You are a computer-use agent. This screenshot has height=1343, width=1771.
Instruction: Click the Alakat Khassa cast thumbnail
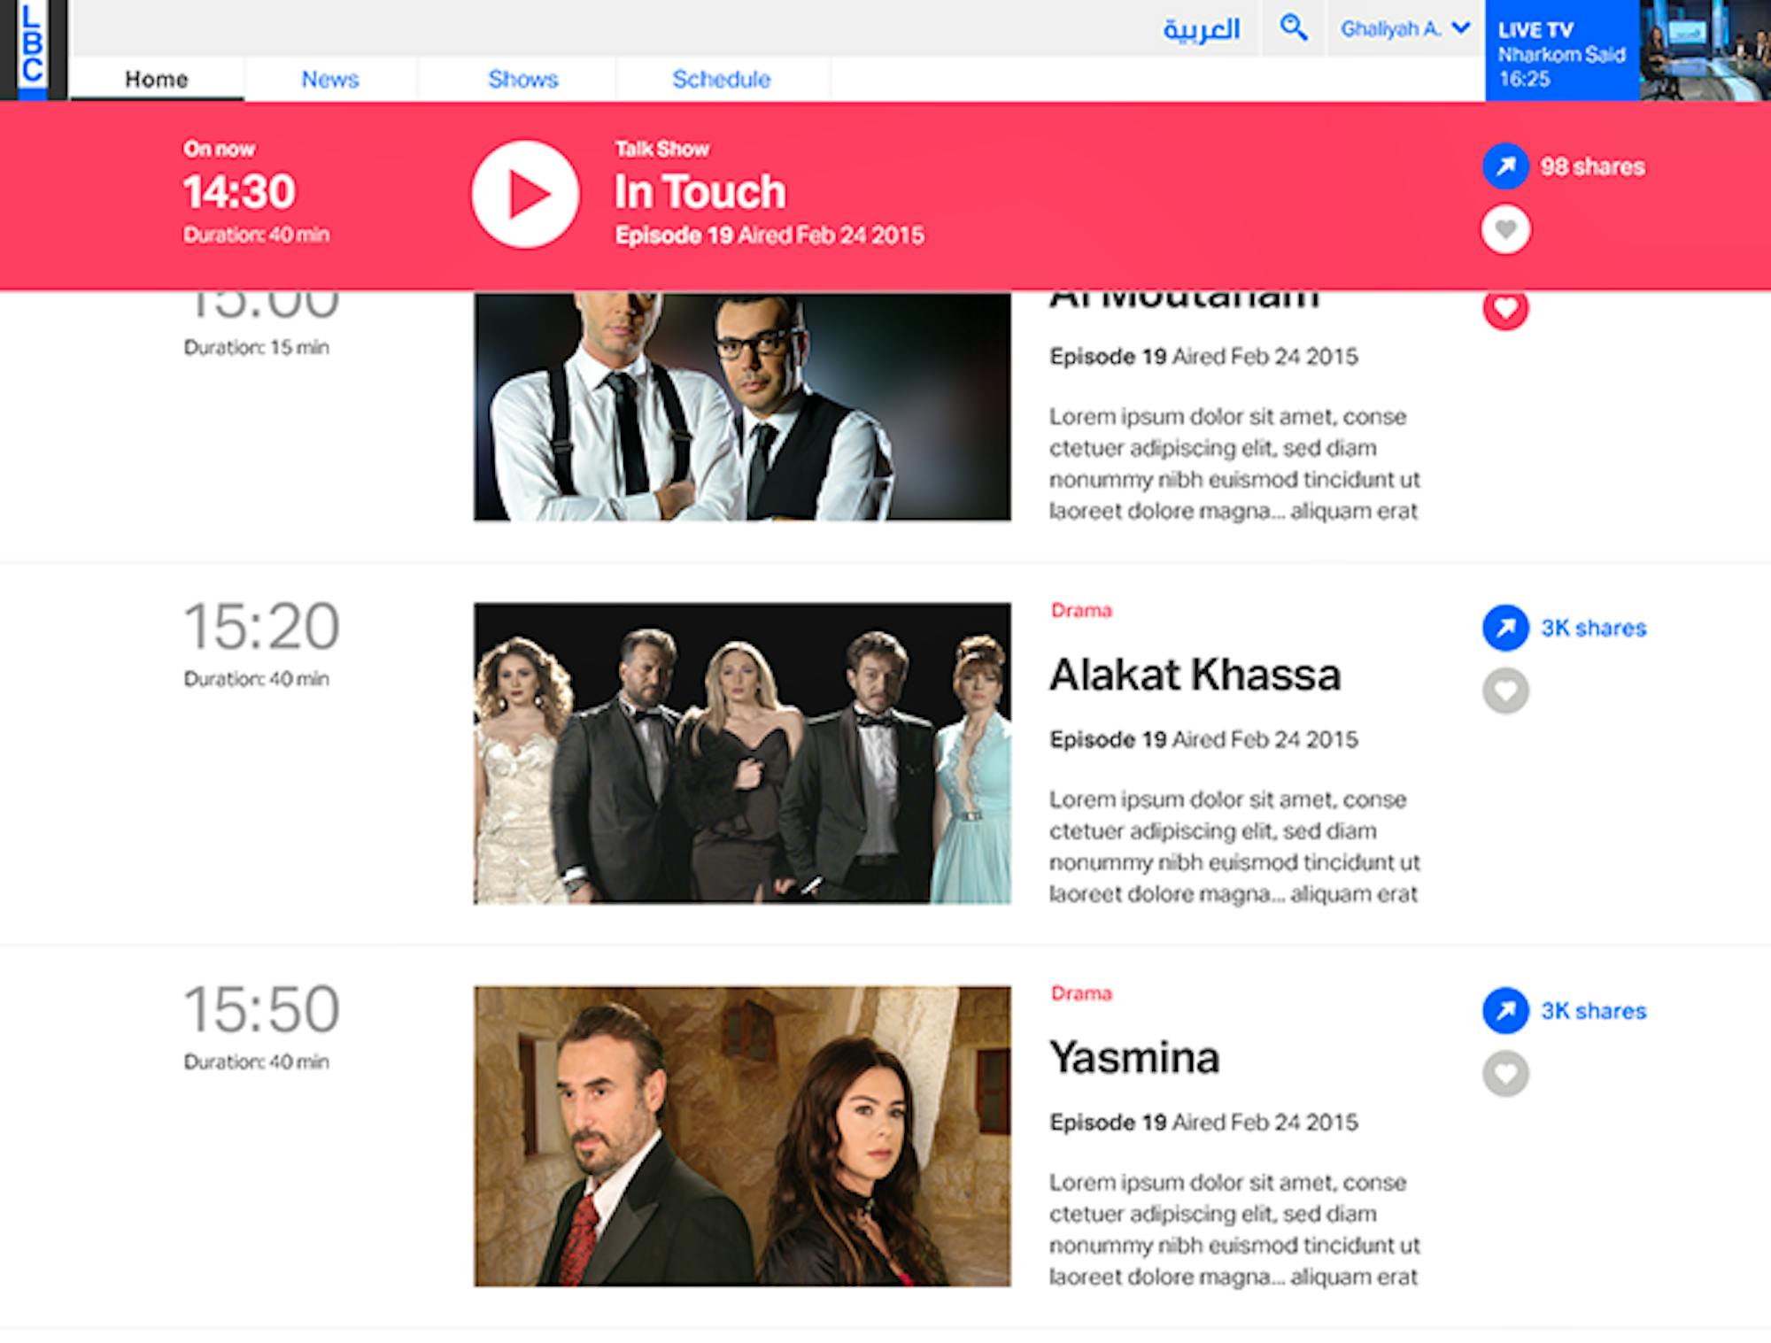742,753
